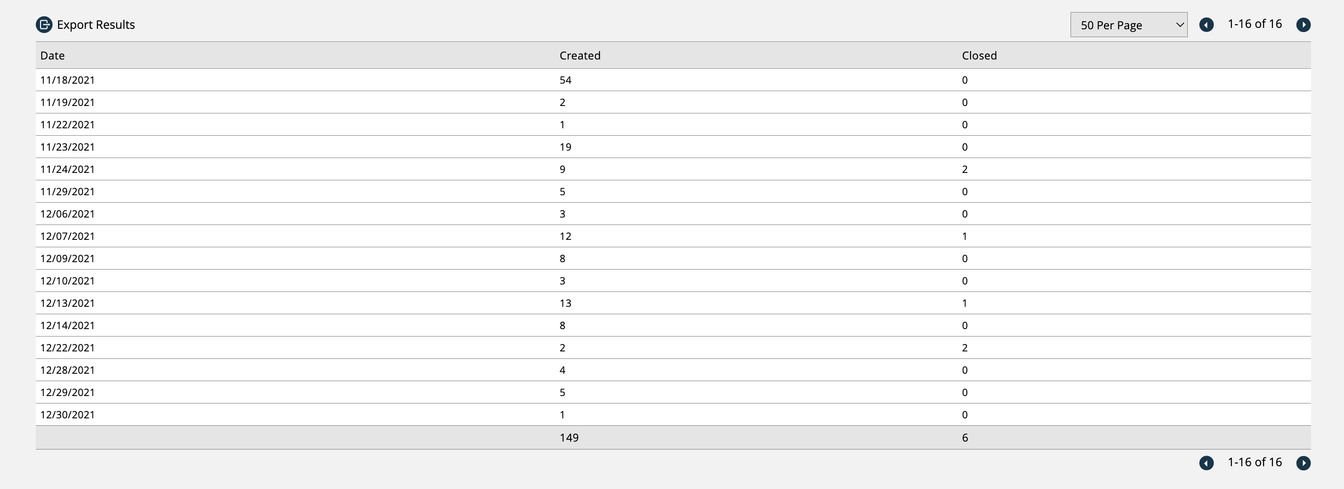Sort the table by Created column
The image size is (1344, 489).
[x=579, y=55]
